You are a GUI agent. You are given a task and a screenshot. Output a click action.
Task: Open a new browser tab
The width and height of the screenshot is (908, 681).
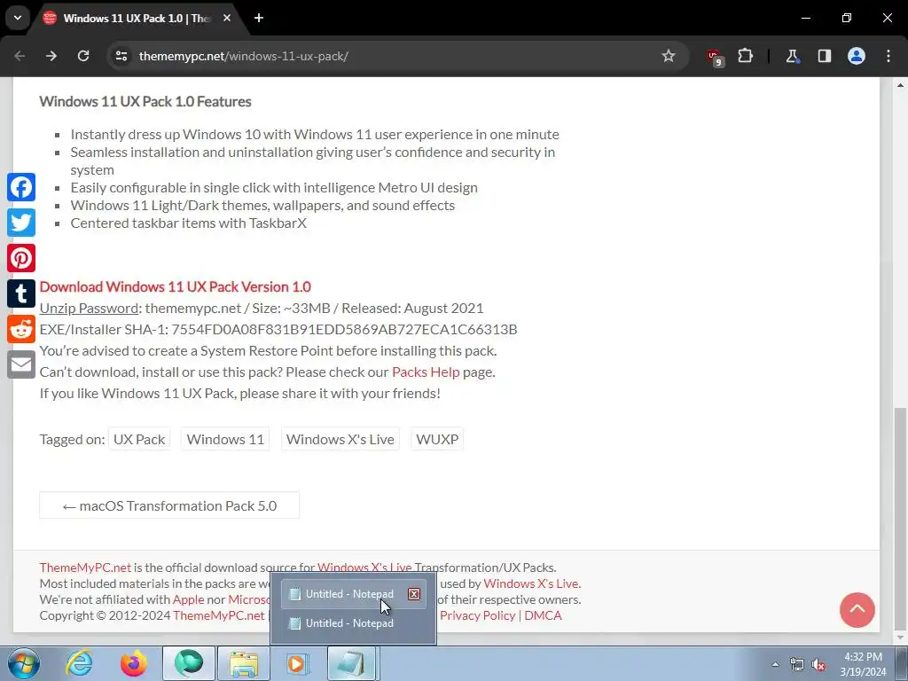[259, 18]
